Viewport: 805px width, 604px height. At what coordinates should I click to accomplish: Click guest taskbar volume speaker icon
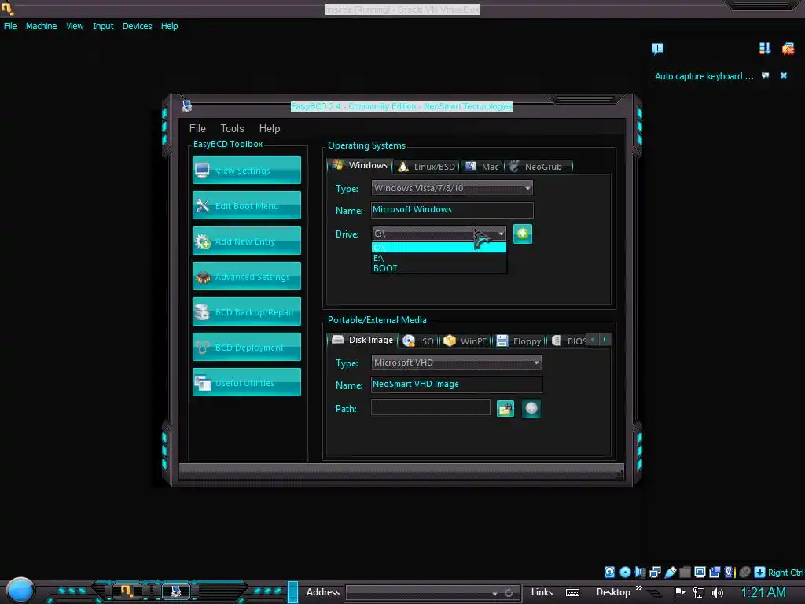(717, 593)
